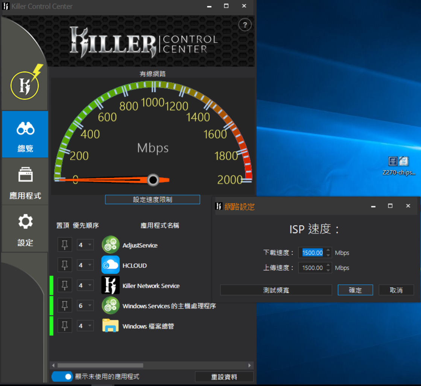Click the scrollbar right arrow
421x386 pixels.
[250, 365]
